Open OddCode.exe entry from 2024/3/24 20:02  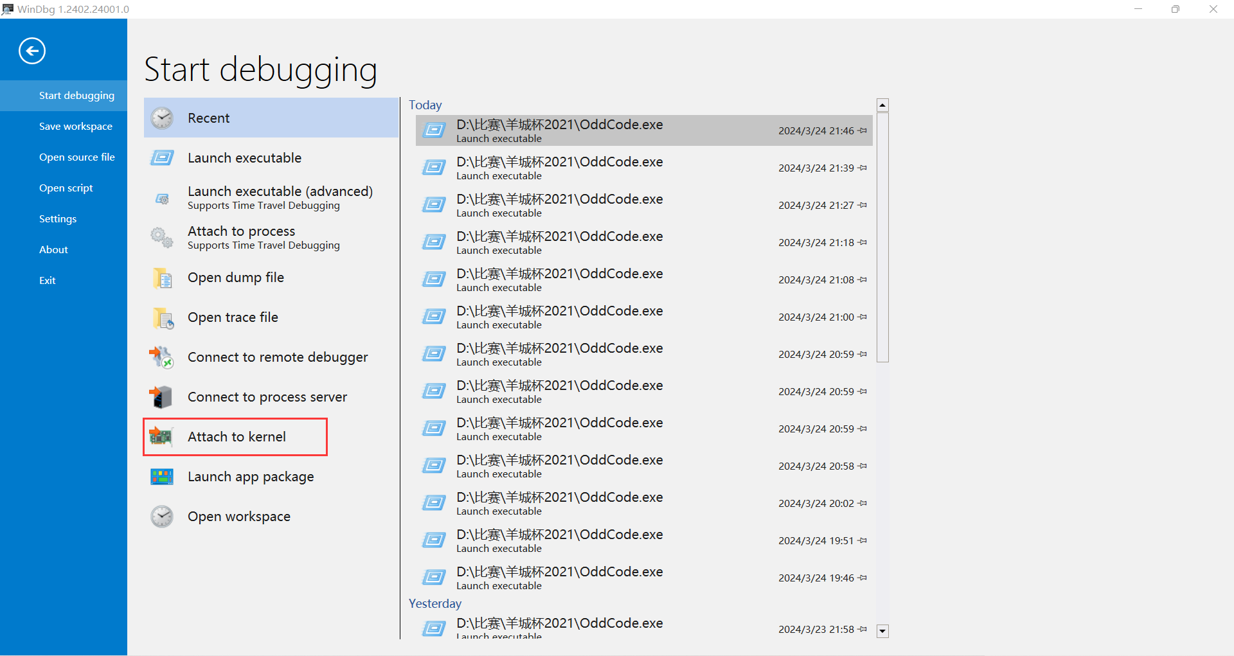(x=644, y=503)
